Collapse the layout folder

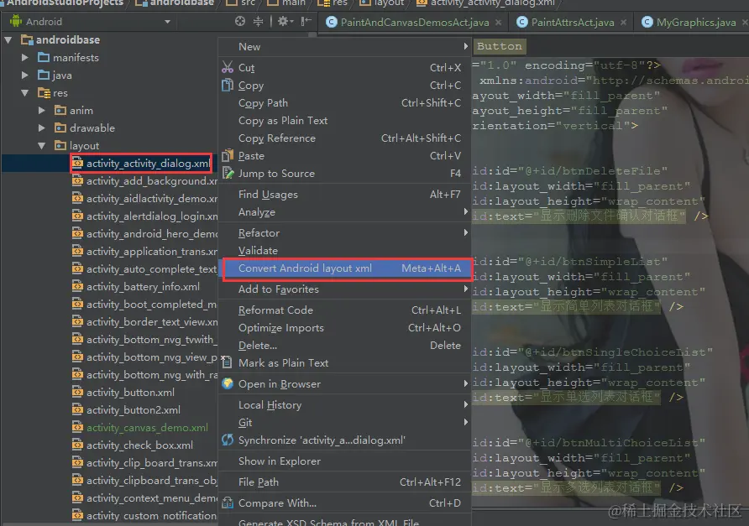(41, 146)
